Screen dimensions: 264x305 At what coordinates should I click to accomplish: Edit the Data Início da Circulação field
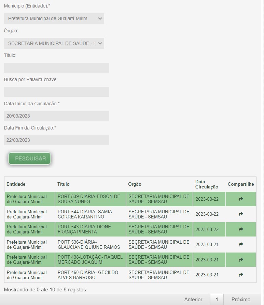[57, 116]
